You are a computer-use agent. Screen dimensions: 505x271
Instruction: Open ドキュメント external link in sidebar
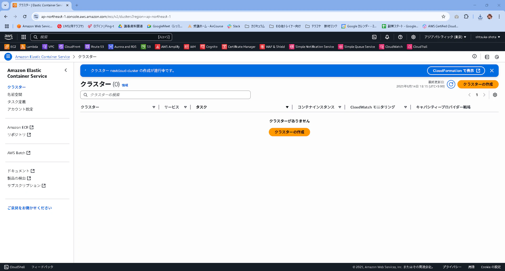[x=21, y=171]
